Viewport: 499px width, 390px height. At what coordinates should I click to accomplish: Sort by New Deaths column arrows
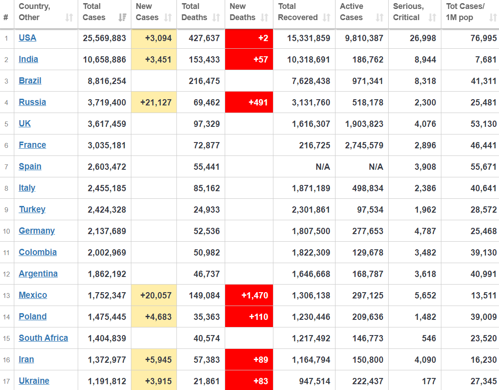click(264, 17)
